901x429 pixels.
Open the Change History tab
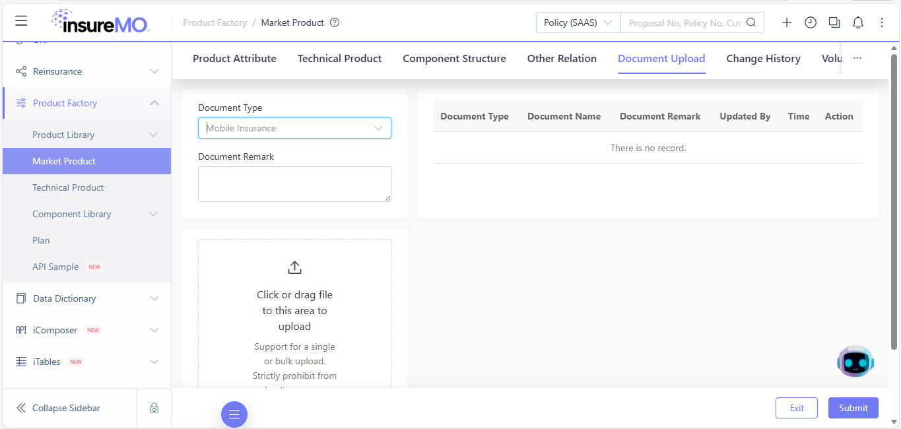[763, 58]
